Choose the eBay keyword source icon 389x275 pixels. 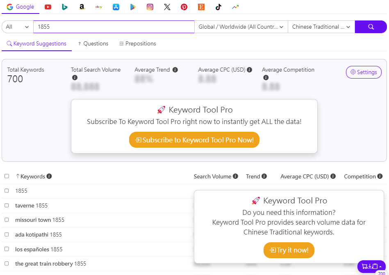pos(99,7)
